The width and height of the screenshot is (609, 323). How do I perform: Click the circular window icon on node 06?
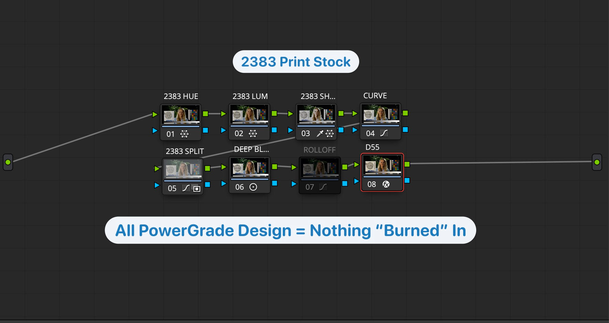(x=253, y=187)
